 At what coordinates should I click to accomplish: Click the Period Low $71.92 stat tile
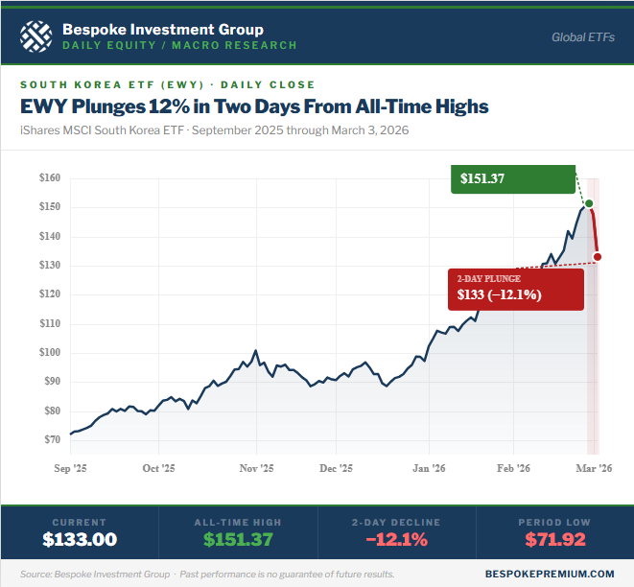pyautogui.click(x=553, y=532)
